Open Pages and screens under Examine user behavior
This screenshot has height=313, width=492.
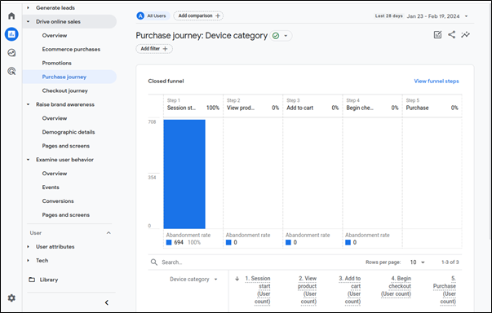tap(66, 214)
